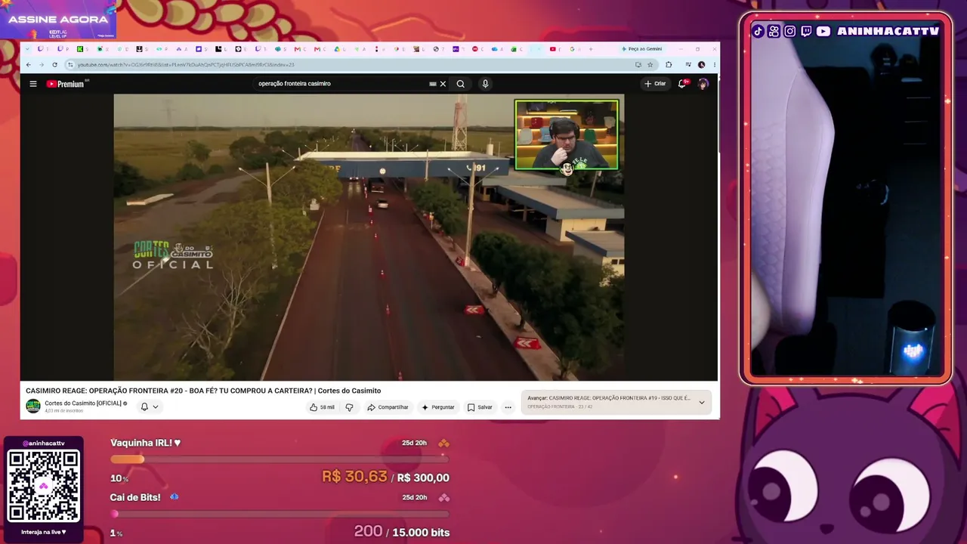
Task: Click the Perguntar button
Action: click(438, 407)
